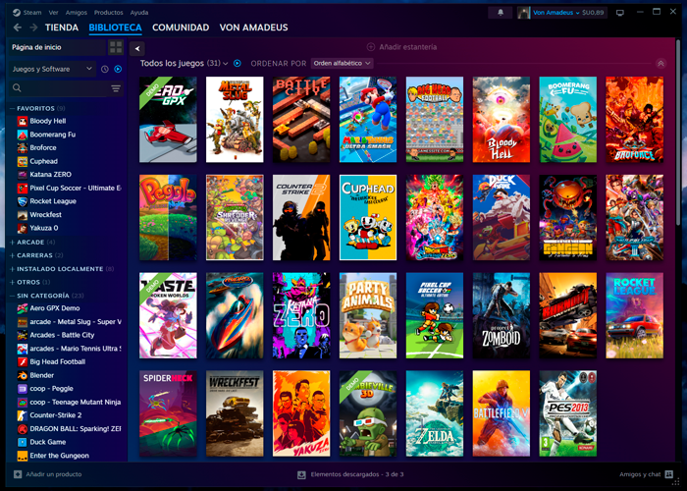Screen dimensions: 687x491
Task: Toggle ready-to-play filter beside Todos los juegos
Action: [x=238, y=63]
